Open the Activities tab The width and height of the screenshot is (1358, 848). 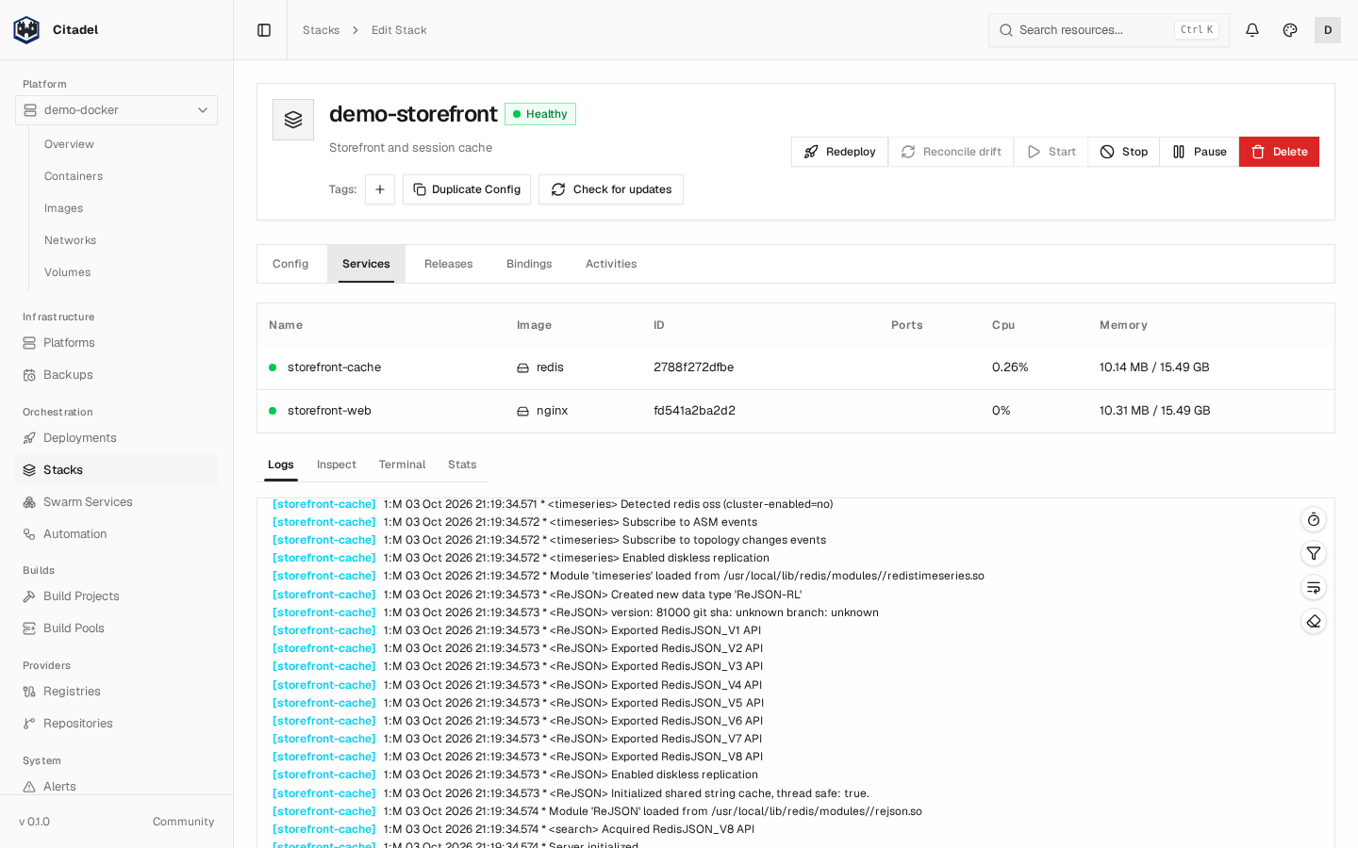click(x=611, y=264)
